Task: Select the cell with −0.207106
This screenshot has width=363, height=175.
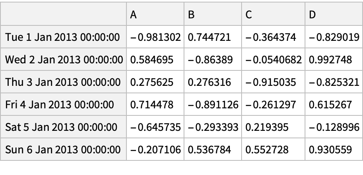Action: point(155,149)
